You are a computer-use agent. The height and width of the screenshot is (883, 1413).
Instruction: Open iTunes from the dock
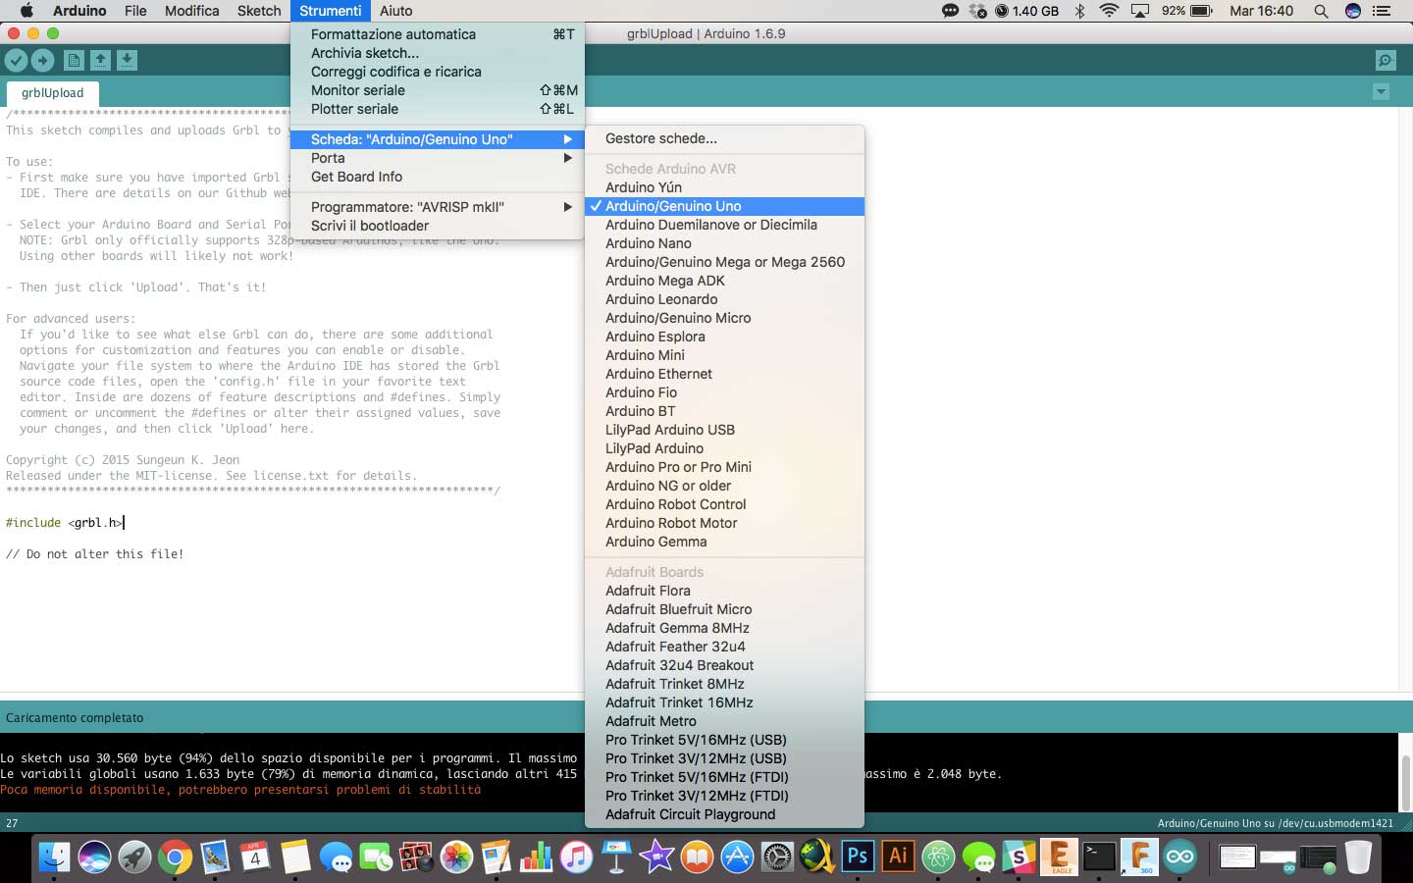577,857
